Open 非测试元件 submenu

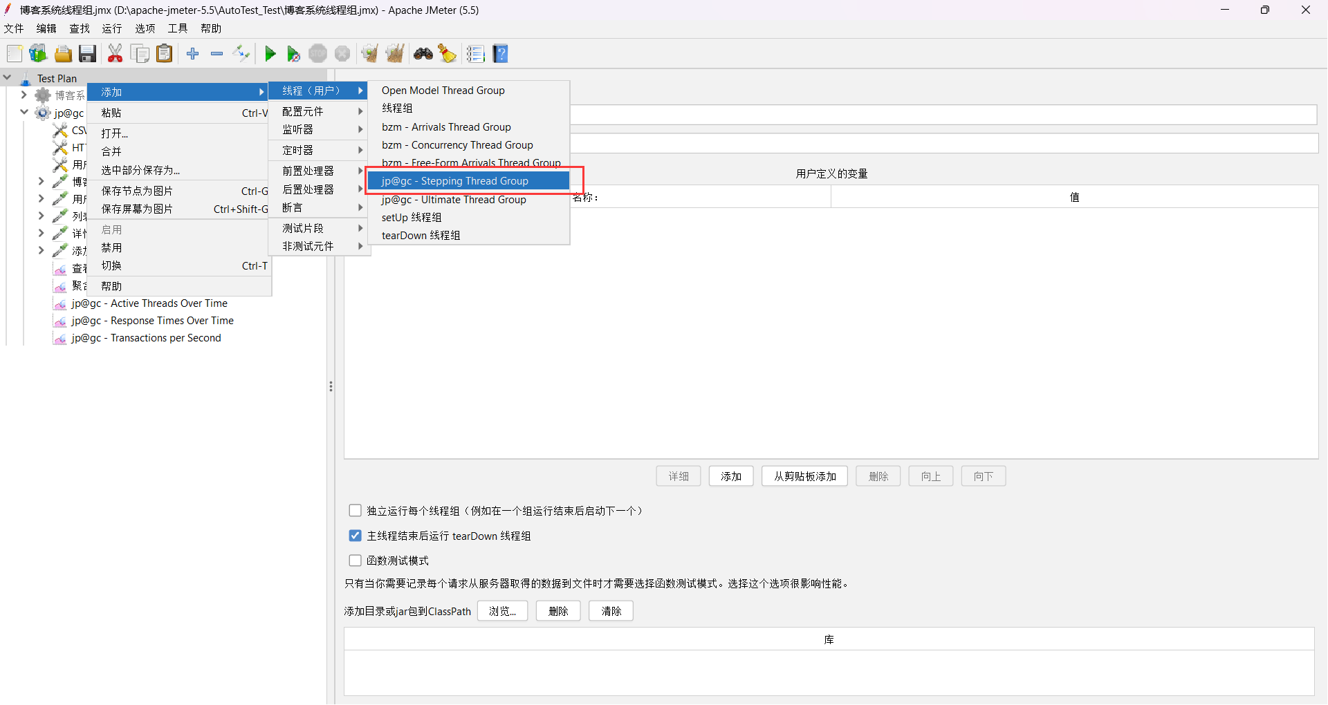318,246
